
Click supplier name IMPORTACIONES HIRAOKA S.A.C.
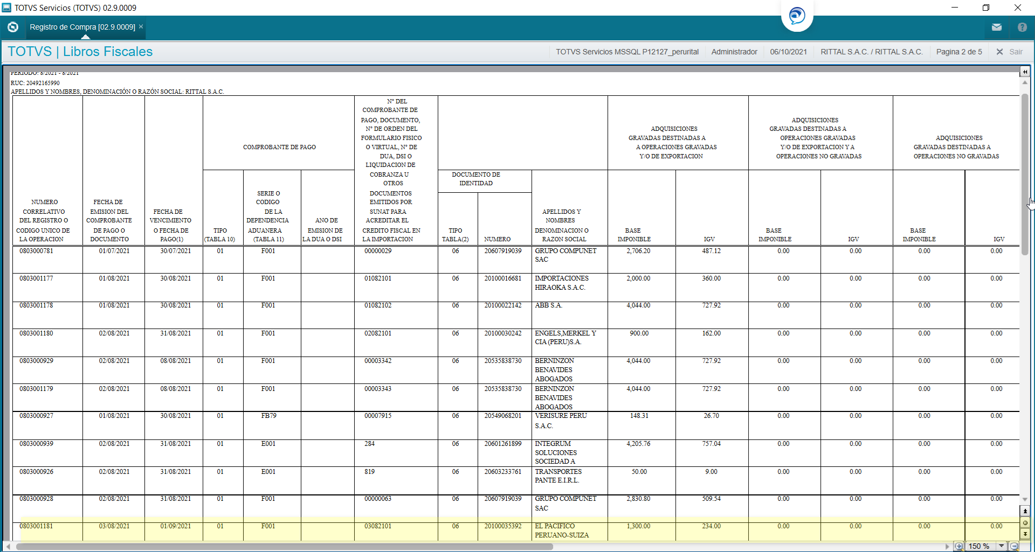click(562, 283)
